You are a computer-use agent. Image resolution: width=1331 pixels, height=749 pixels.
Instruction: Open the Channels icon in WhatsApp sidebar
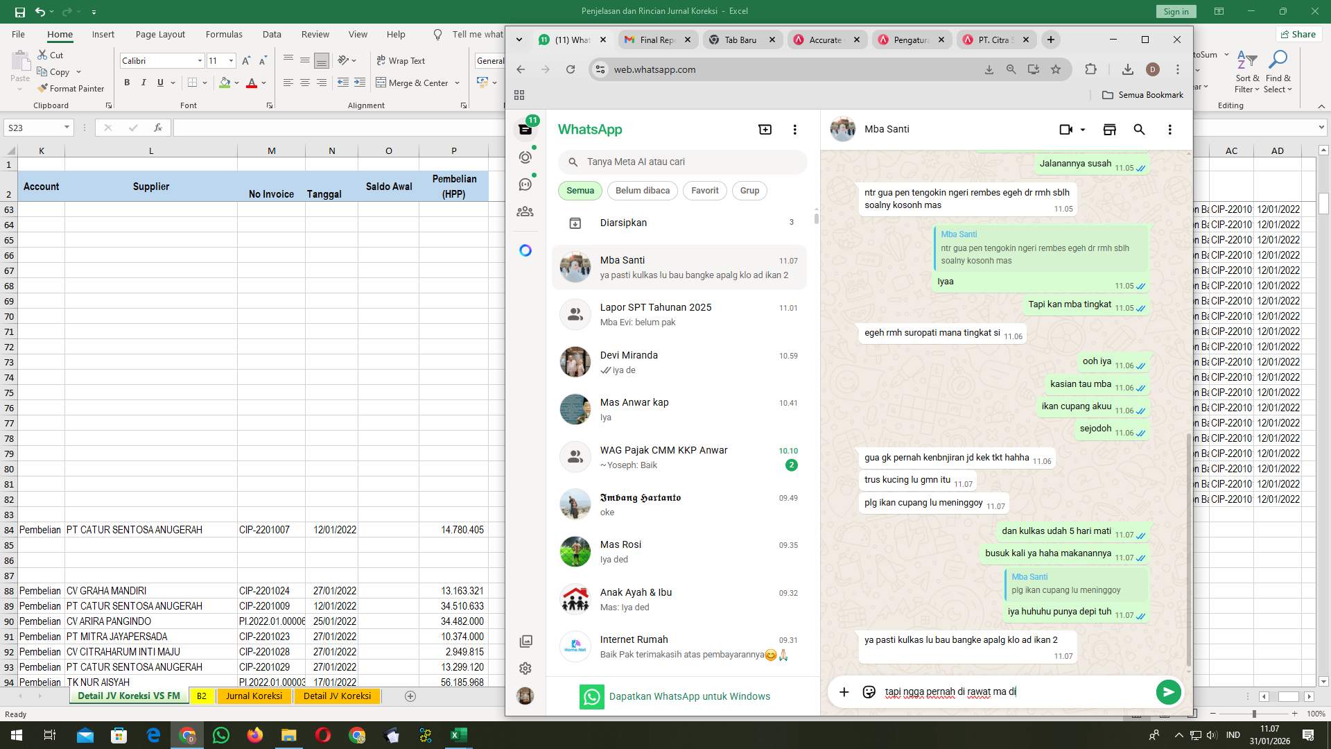525,183
